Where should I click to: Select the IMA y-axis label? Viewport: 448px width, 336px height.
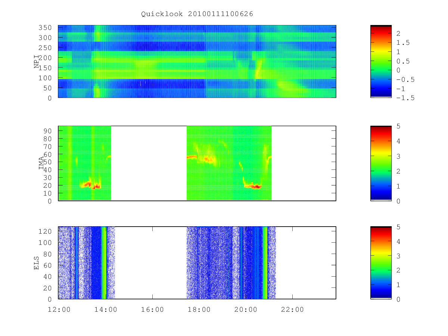pos(41,164)
